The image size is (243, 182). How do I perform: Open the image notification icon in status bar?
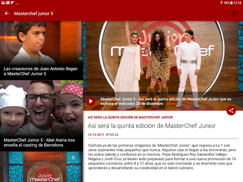(x=3, y=2)
